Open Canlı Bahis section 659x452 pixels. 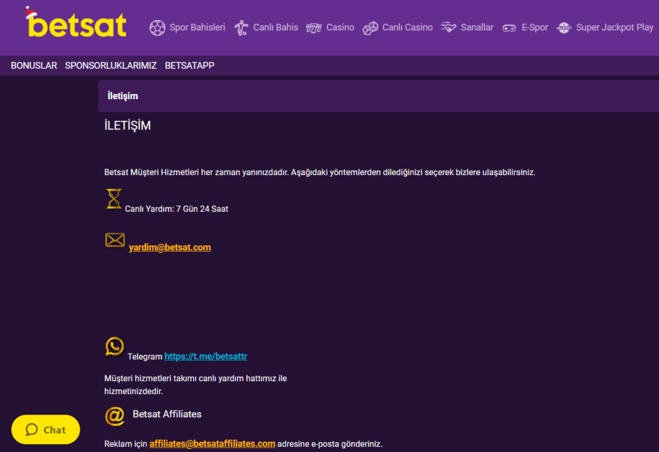275,27
